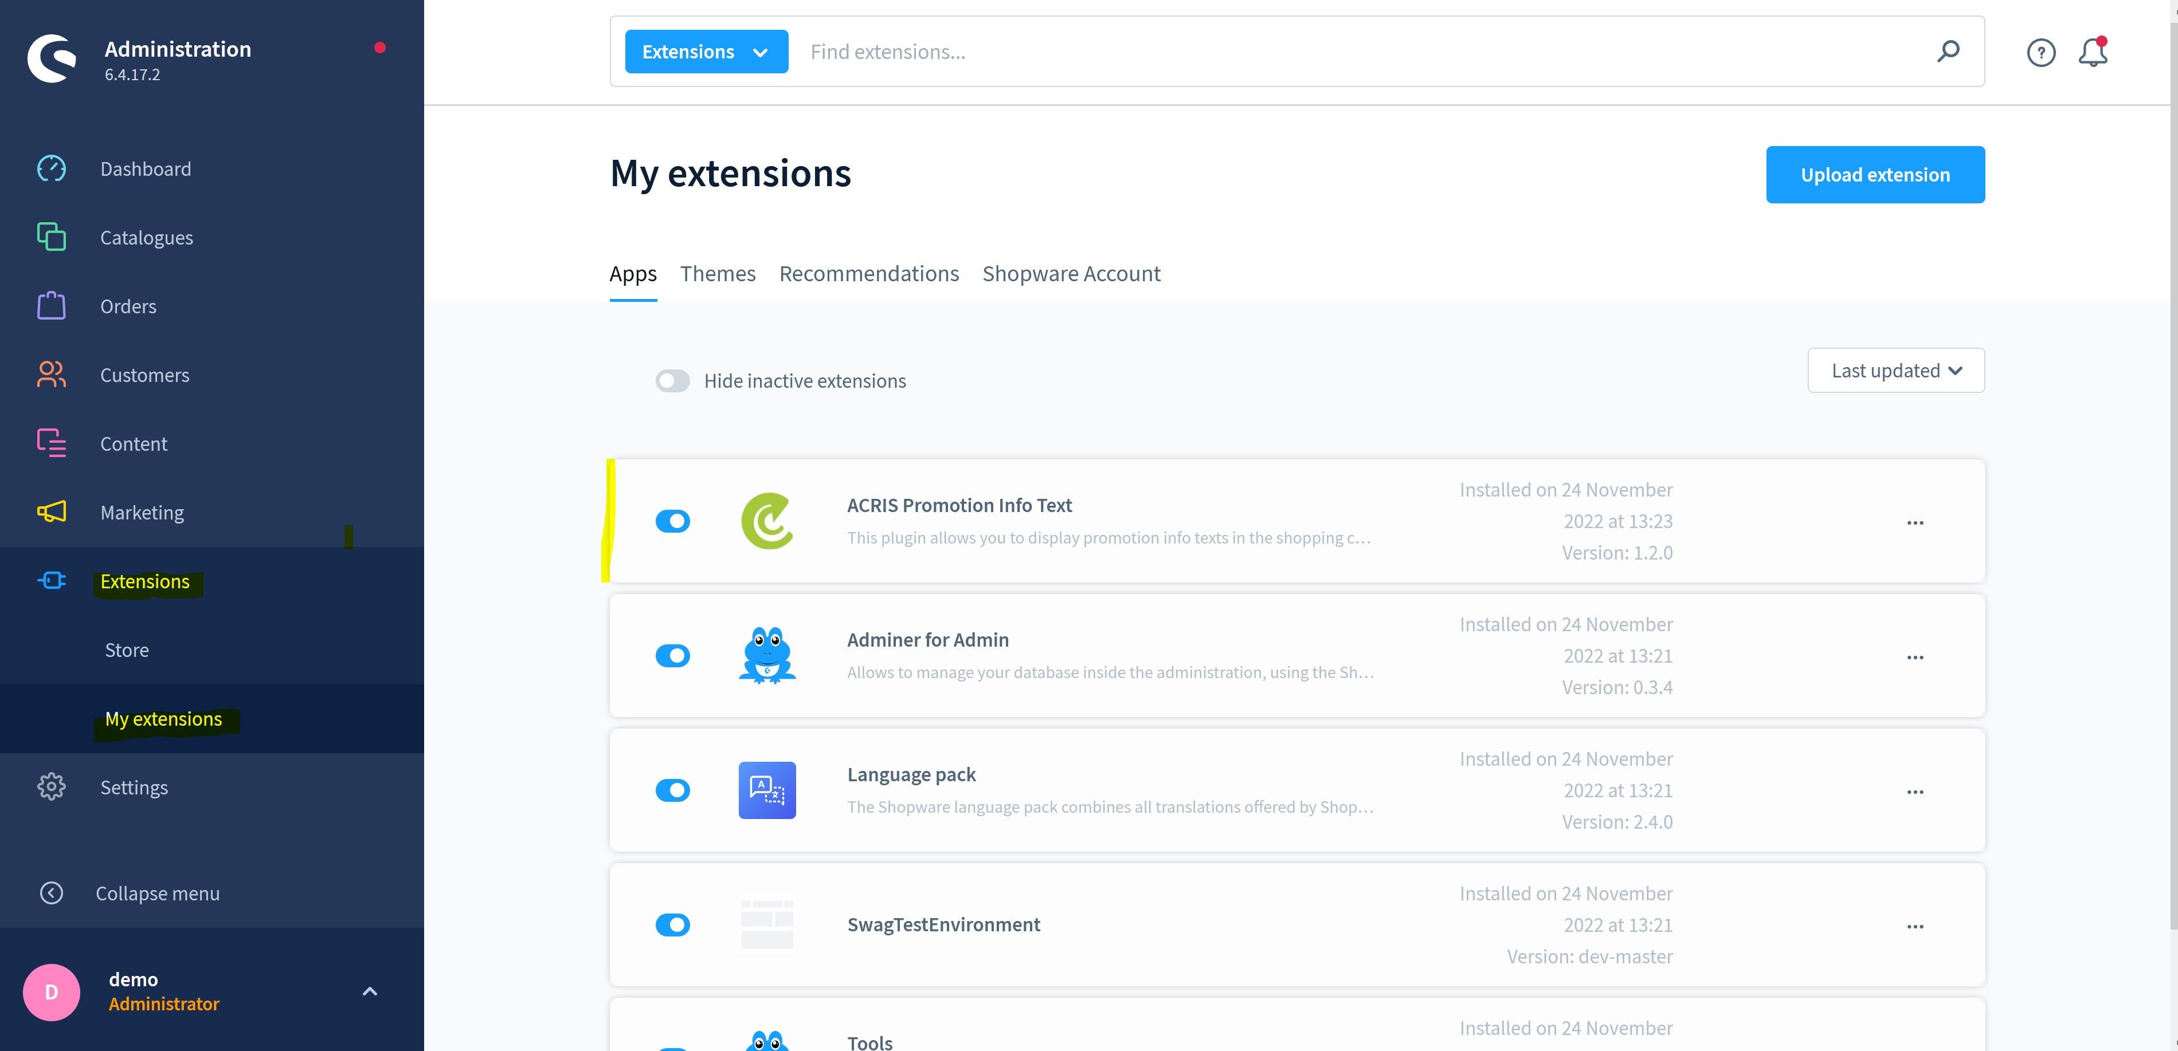Screen dimensions: 2178x1051
Task: Click the Catalogues sidebar icon
Action: coord(50,236)
